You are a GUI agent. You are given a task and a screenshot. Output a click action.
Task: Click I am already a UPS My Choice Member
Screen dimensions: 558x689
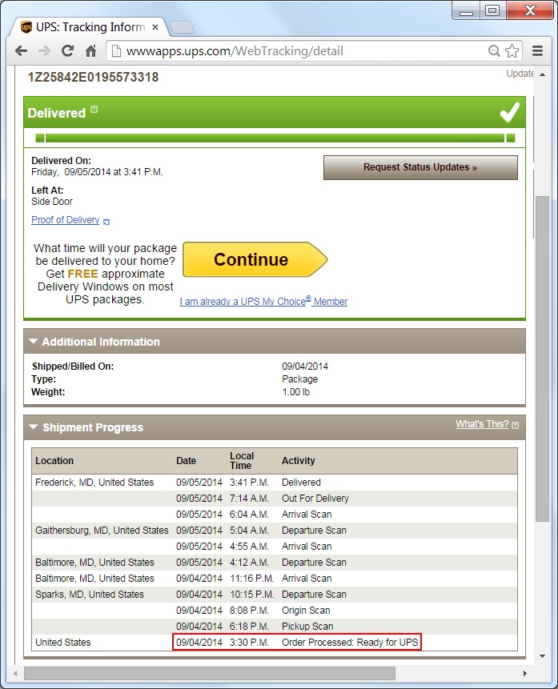(263, 302)
